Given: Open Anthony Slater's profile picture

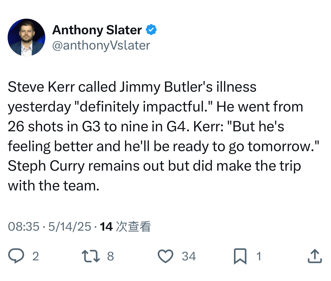Looking at the screenshot, I should click(26, 37).
